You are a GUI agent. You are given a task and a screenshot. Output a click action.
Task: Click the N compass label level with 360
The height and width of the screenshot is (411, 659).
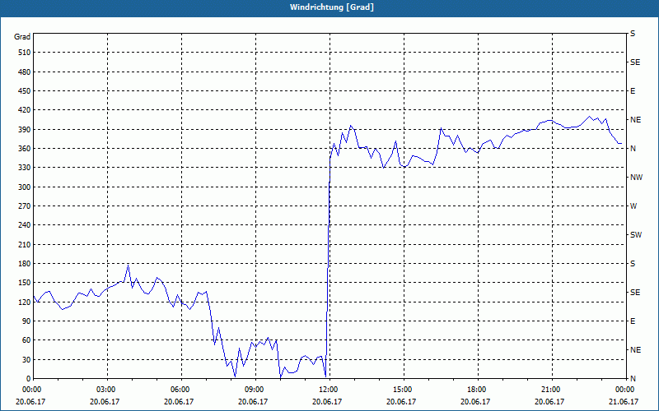[633, 149]
